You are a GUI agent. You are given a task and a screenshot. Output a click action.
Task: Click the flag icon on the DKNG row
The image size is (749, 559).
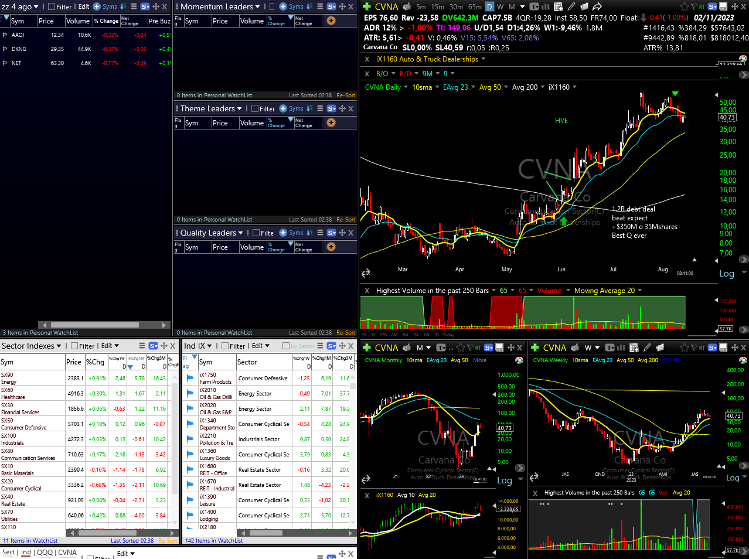pyautogui.click(x=5, y=49)
